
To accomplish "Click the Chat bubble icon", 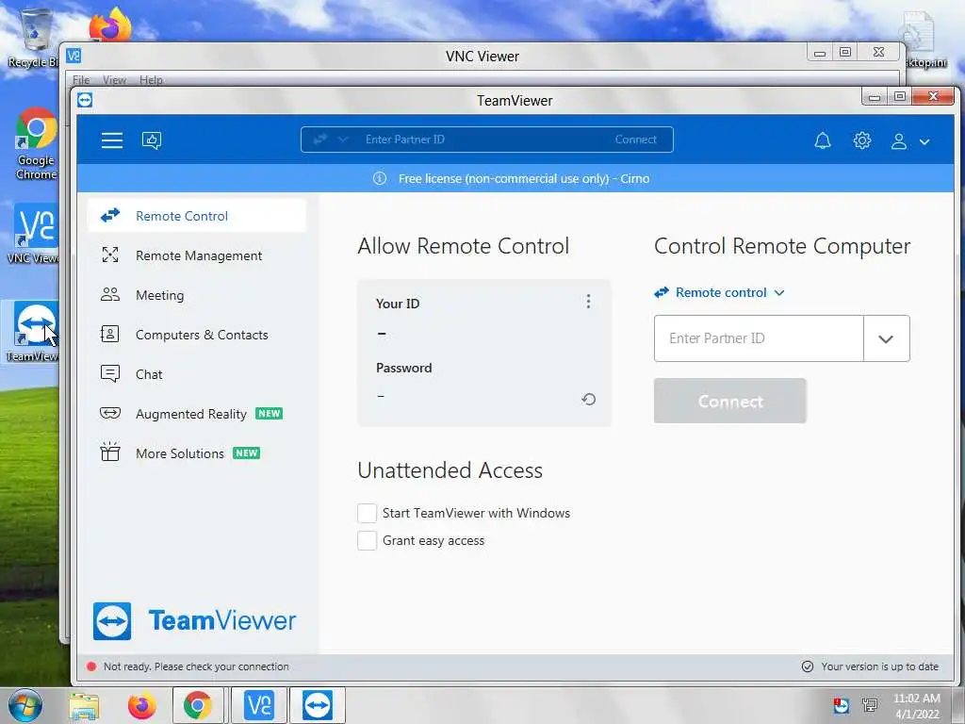I will pos(110,373).
